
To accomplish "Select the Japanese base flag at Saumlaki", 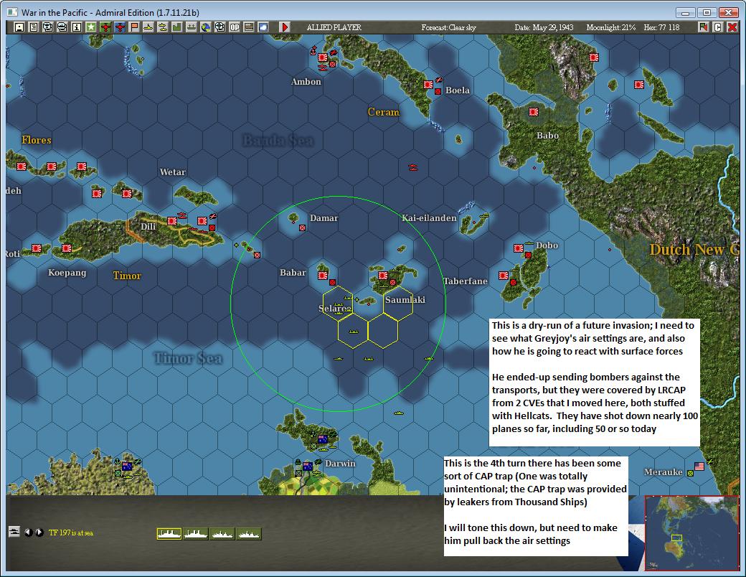I will coord(383,275).
